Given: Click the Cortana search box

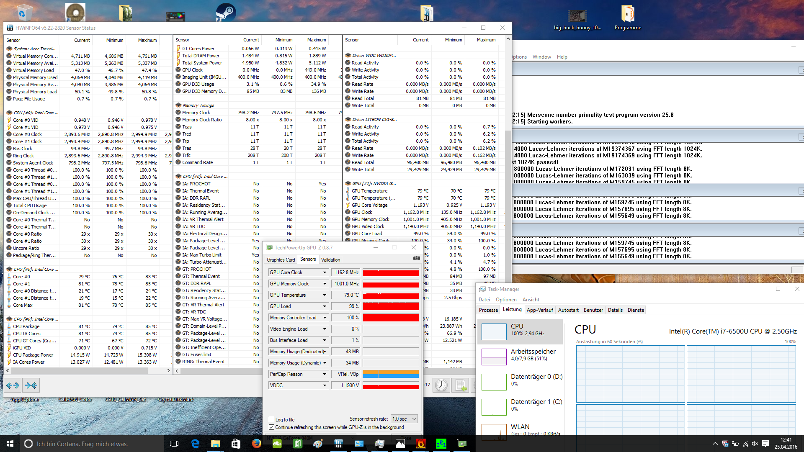Looking at the screenshot, I should [91, 444].
